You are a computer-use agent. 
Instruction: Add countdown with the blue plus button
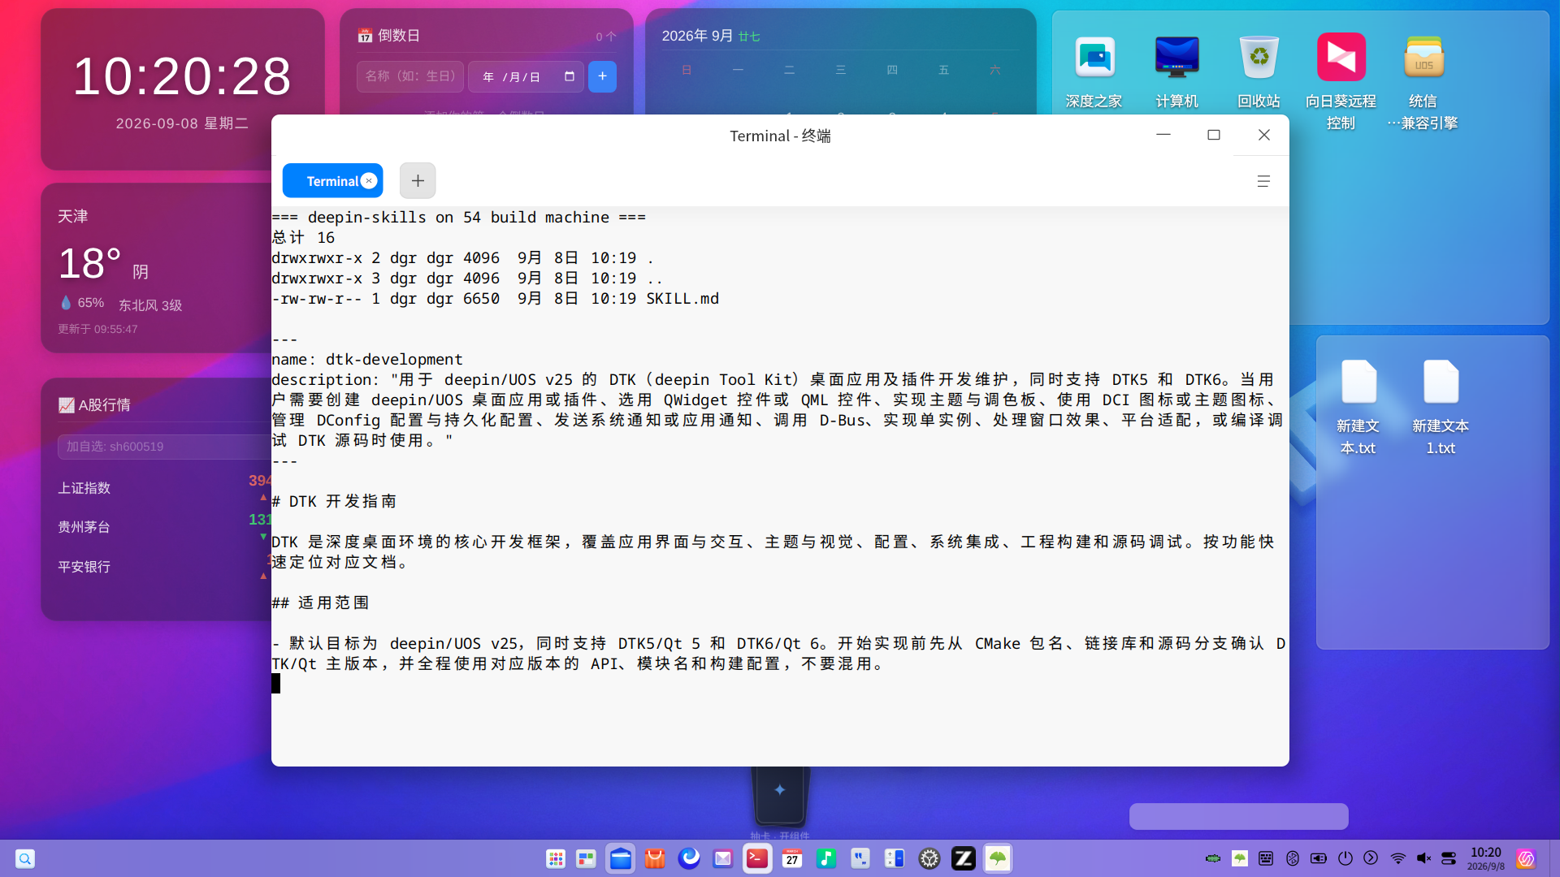(602, 76)
